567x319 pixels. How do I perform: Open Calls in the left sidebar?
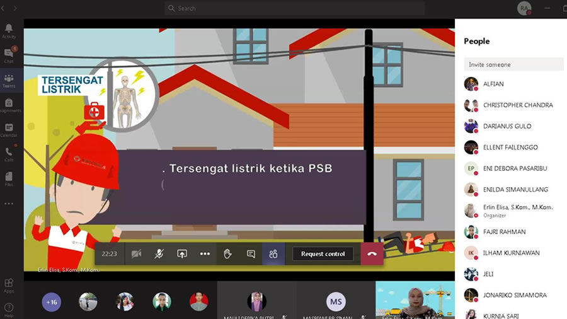coord(9,154)
